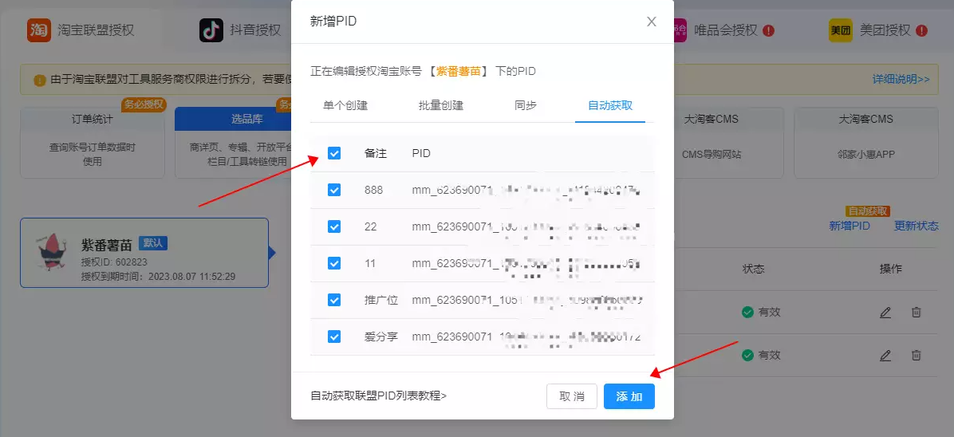Image resolution: width=954 pixels, height=437 pixels.
Task: Click the Douyin authorization logo icon
Action: click(x=211, y=30)
